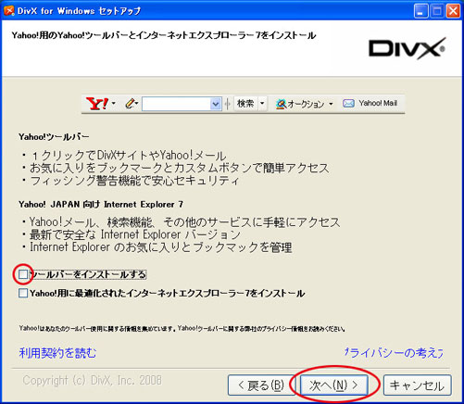This screenshot has width=464, height=404.
Task: Click the お気に入りをブックマークとカスタムボタン line
Action: click(176, 168)
